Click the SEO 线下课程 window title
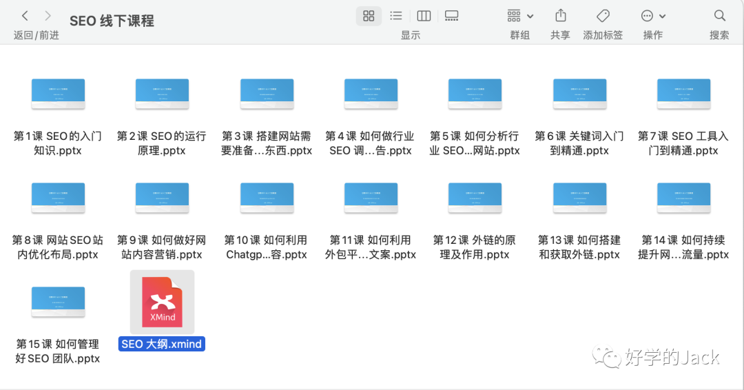This screenshot has height=390, width=744. pyautogui.click(x=112, y=21)
